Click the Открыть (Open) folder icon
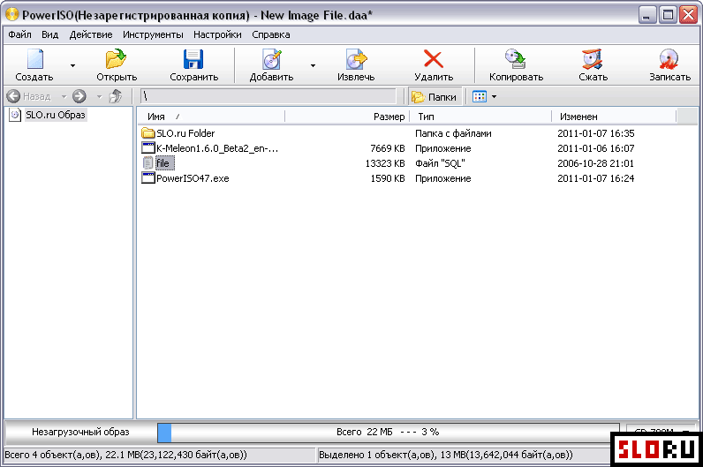The image size is (703, 467). [116, 60]
